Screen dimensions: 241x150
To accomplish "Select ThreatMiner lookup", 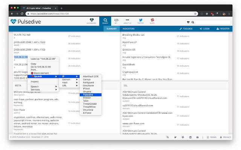I will point(90,107).
